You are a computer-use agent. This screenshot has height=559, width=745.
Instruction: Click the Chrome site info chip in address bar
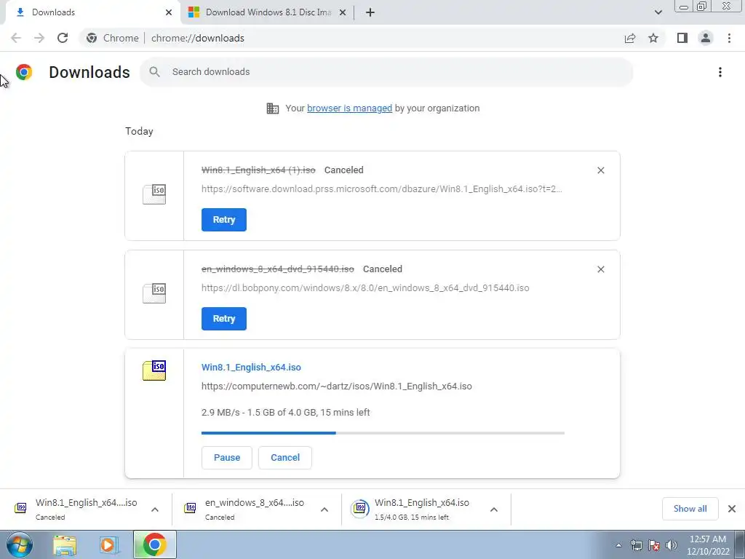(113, 38)
